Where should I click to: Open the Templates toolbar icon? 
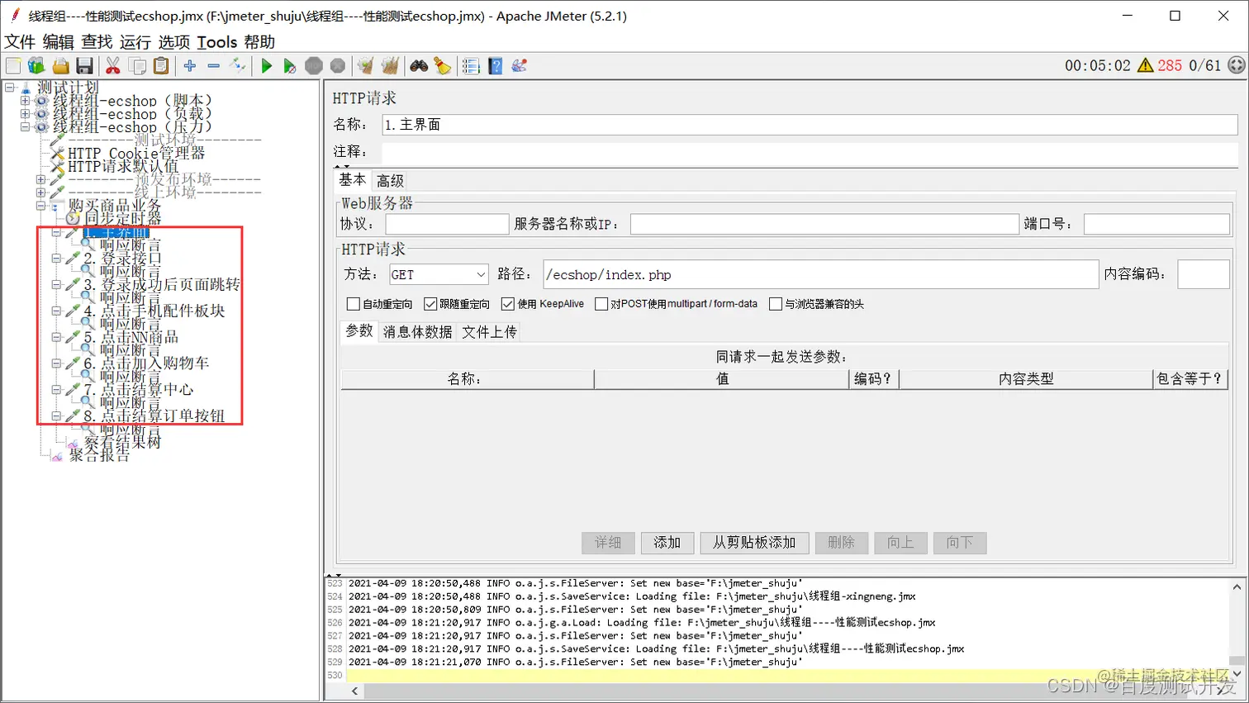click(x=36, y=66)
